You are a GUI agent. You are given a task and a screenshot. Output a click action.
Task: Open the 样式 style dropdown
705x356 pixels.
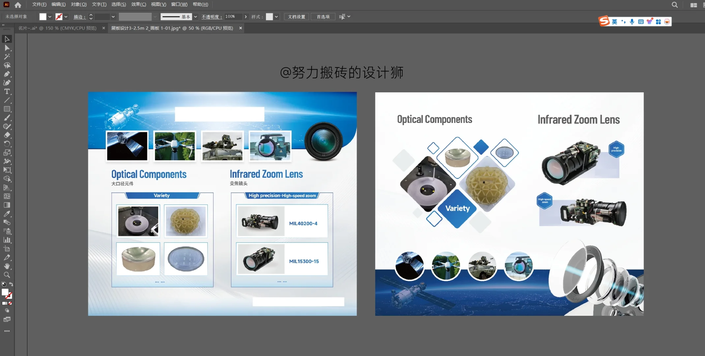coord(276,16)
